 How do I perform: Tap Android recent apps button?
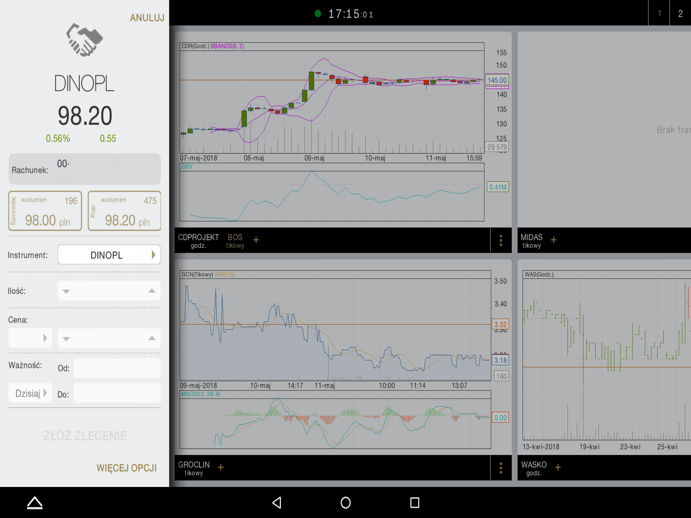(x=415, y=503)
